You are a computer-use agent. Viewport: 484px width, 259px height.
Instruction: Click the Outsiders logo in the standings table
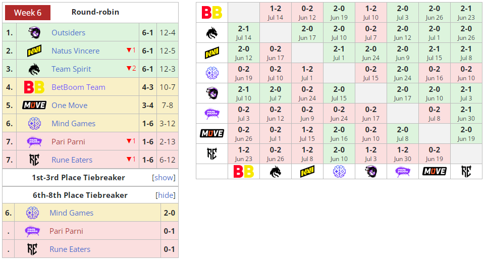tap(34, 33)
